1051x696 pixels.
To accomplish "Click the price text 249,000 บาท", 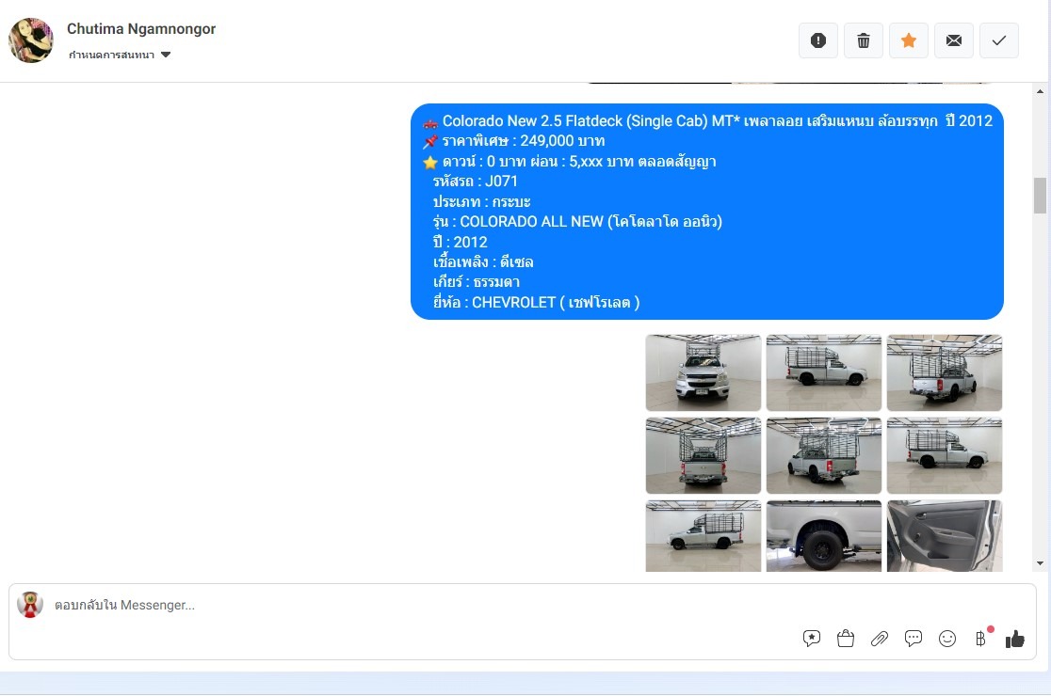I will [x=562, y=141].
